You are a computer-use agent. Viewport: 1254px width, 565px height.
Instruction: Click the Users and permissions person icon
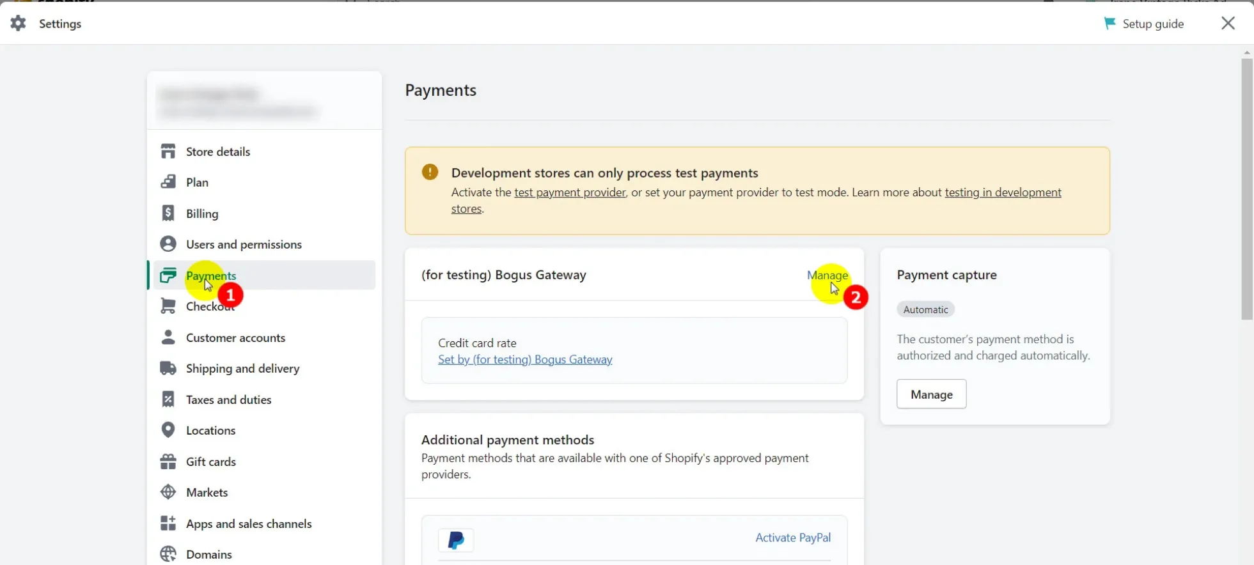pos(168,244)
